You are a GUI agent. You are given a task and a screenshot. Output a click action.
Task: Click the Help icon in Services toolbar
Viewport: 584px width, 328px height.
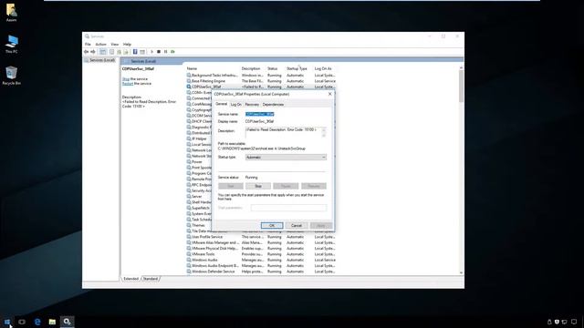point(135,52)
